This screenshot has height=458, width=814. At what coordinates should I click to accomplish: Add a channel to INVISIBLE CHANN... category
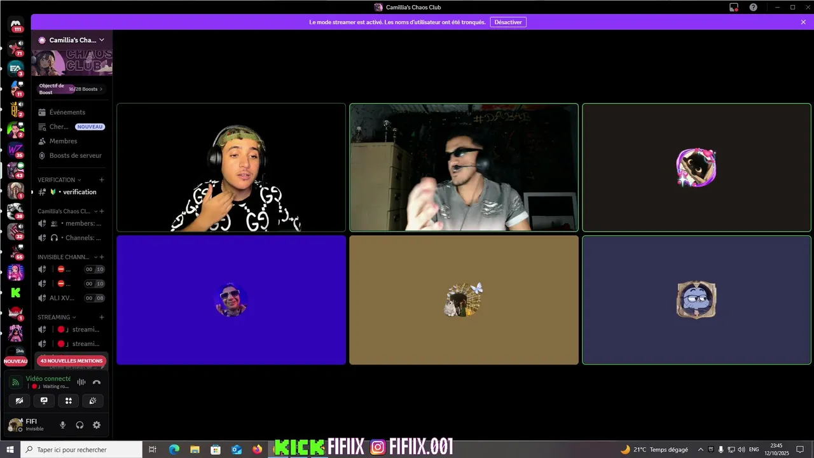tap(102, 257)
